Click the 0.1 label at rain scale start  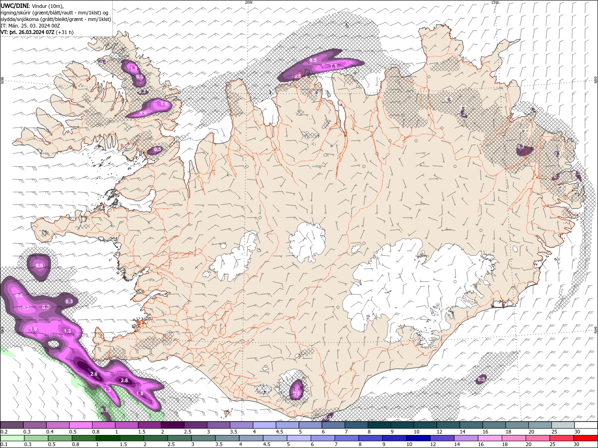click(4, 444)
